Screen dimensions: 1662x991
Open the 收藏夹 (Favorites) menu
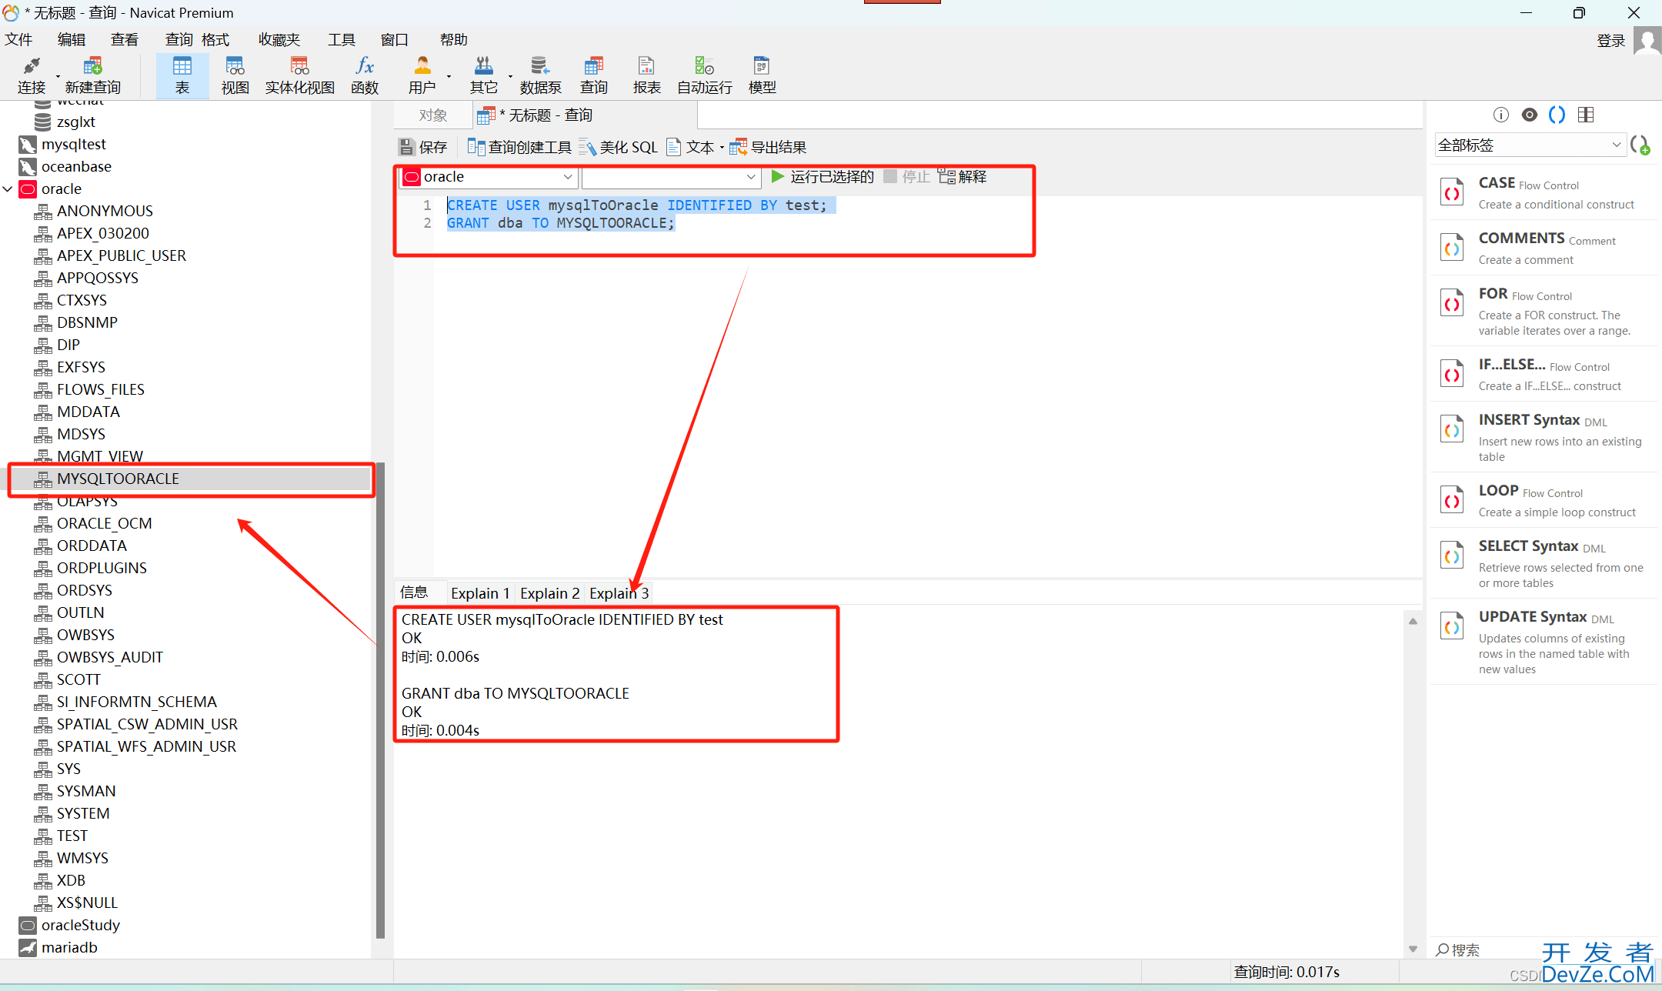(279, 39)
